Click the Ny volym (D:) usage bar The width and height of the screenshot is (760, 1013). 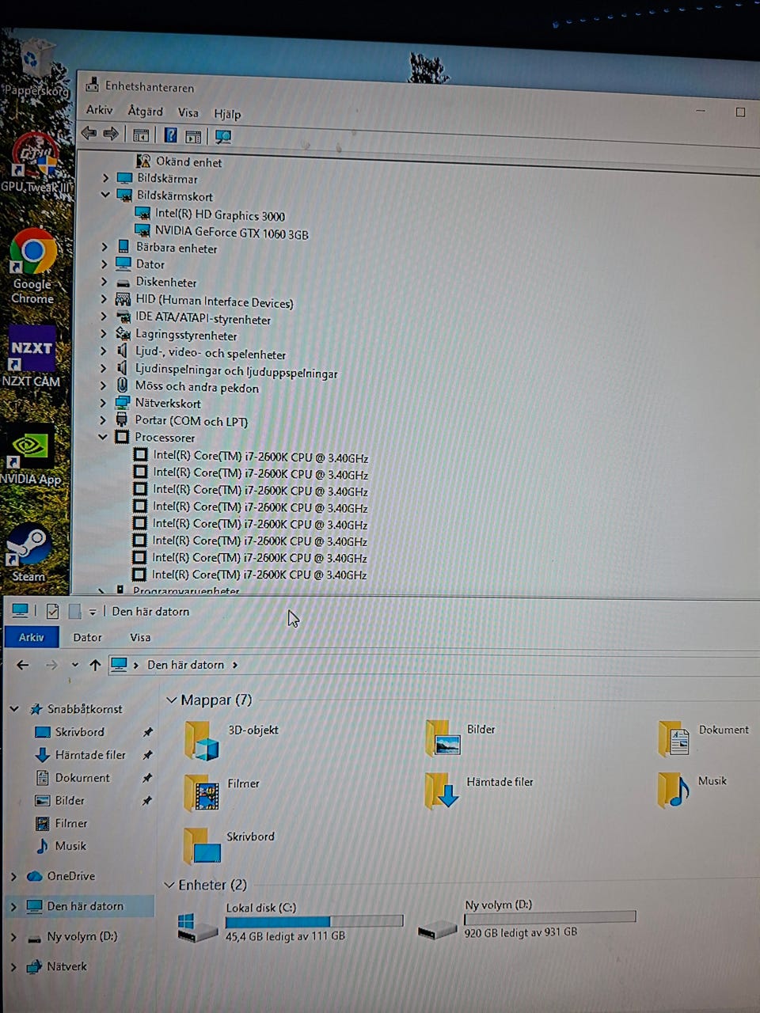[x=549, y=918]
